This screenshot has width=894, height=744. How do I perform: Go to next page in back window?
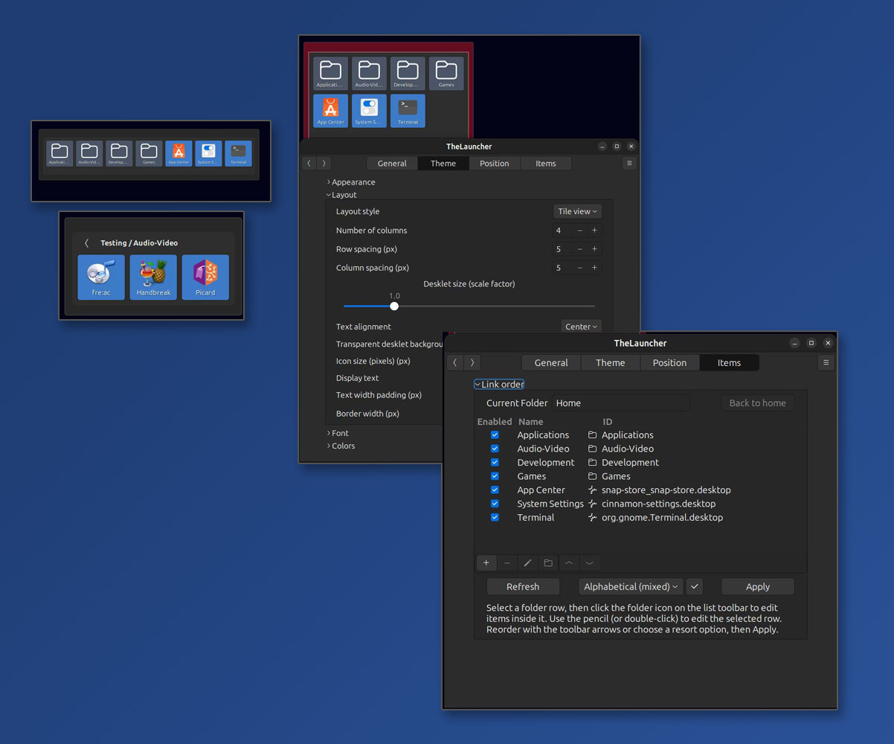point(324,163)
